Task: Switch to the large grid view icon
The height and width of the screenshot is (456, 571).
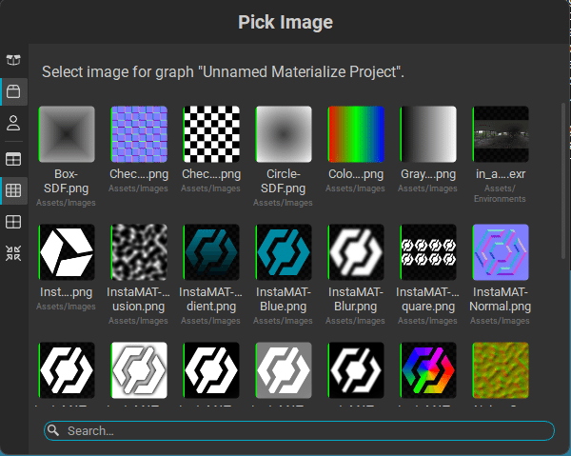Action: pyautogui.click(x=13, y=222)
